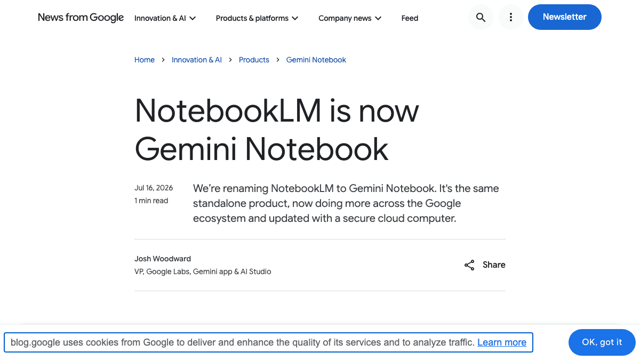Open the Innovation & AI breadcrumb

197,60
